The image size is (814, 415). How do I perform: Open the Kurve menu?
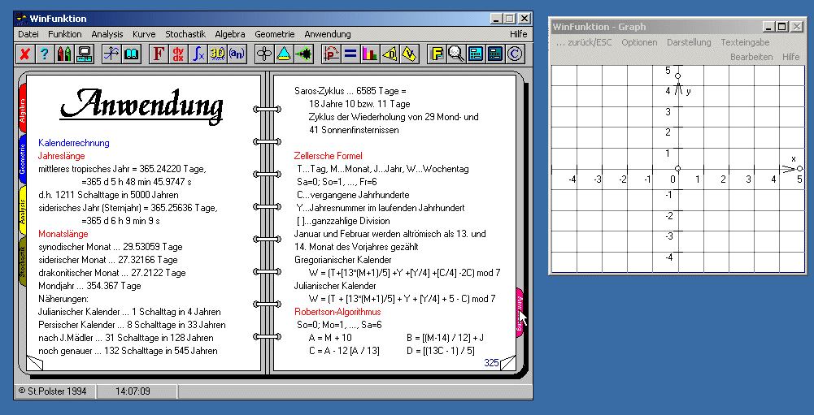pyautogui.click(x=144, y=34)
